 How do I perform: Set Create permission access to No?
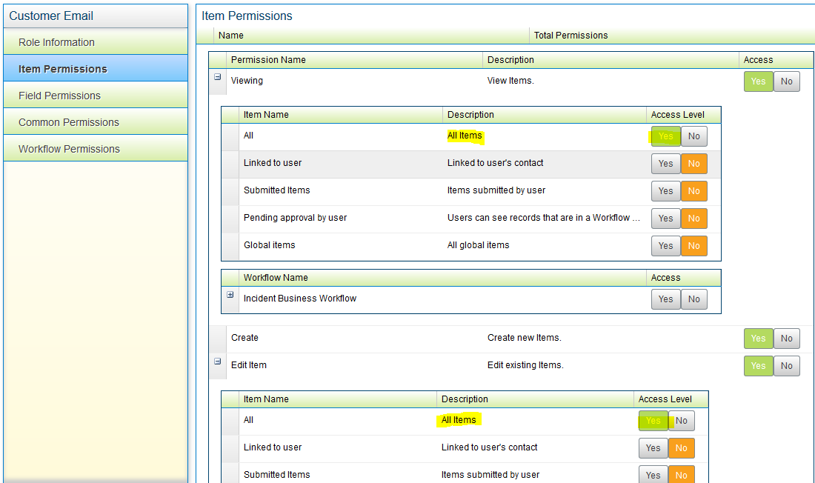[786, 339]
